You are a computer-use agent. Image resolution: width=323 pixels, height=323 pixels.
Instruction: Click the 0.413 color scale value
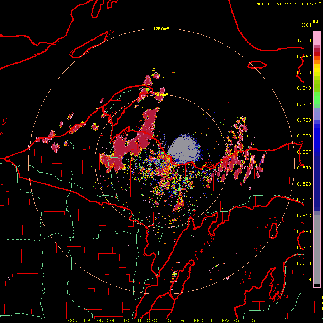[304, 216]
